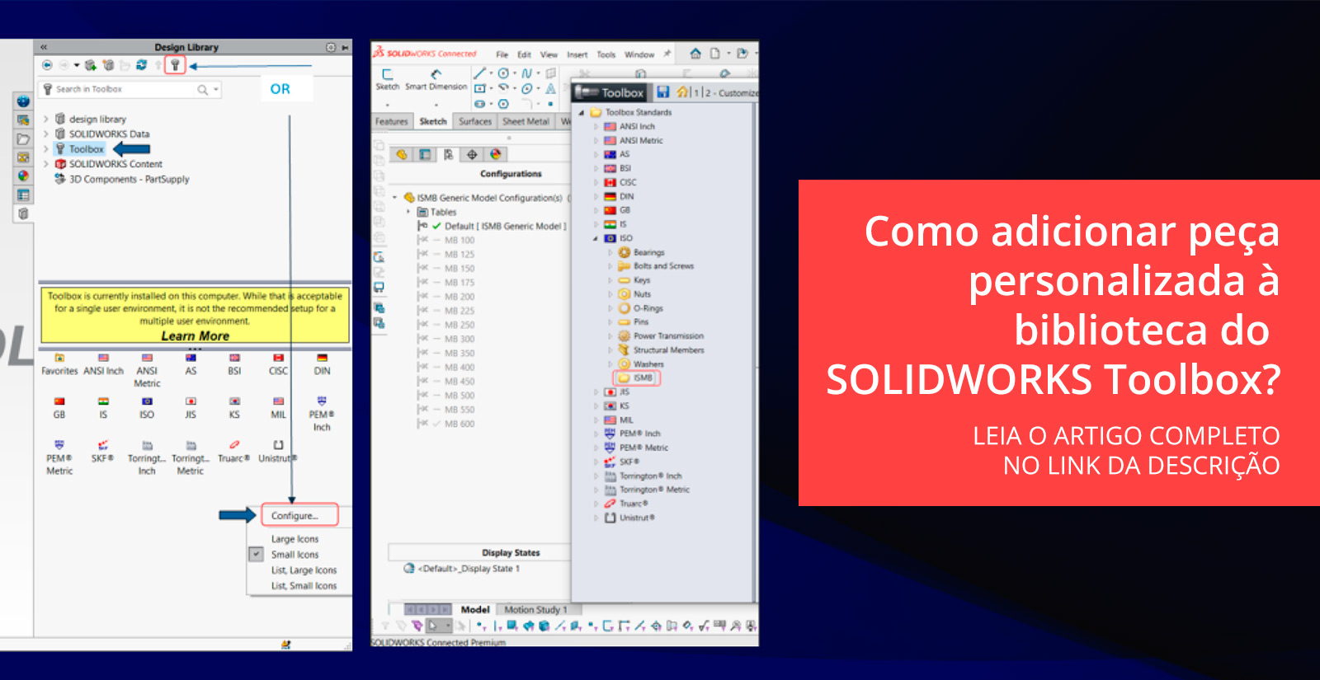The height and width of the screenshot is (680, 1320).
Task: Open the ConfigurationManager tab icon
Action: pos(449,154)
